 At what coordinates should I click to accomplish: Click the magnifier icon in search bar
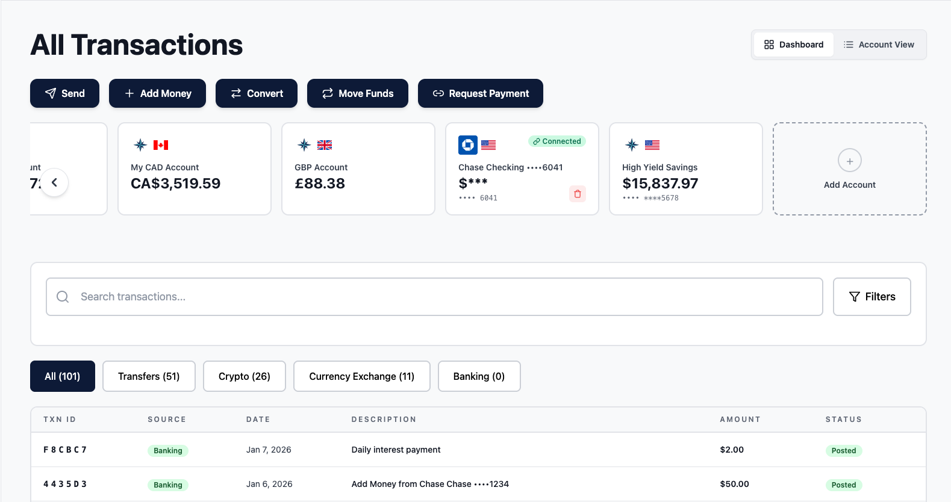pos(63,297)
